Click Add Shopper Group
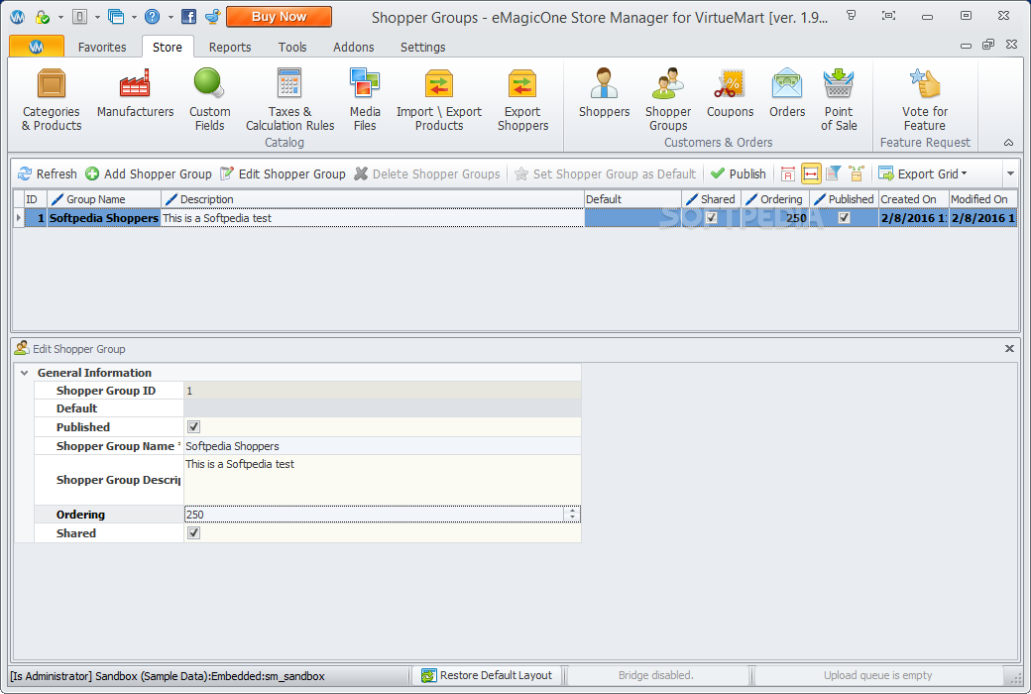Viewport: 1031px width, 694px height. click(150, 173)
